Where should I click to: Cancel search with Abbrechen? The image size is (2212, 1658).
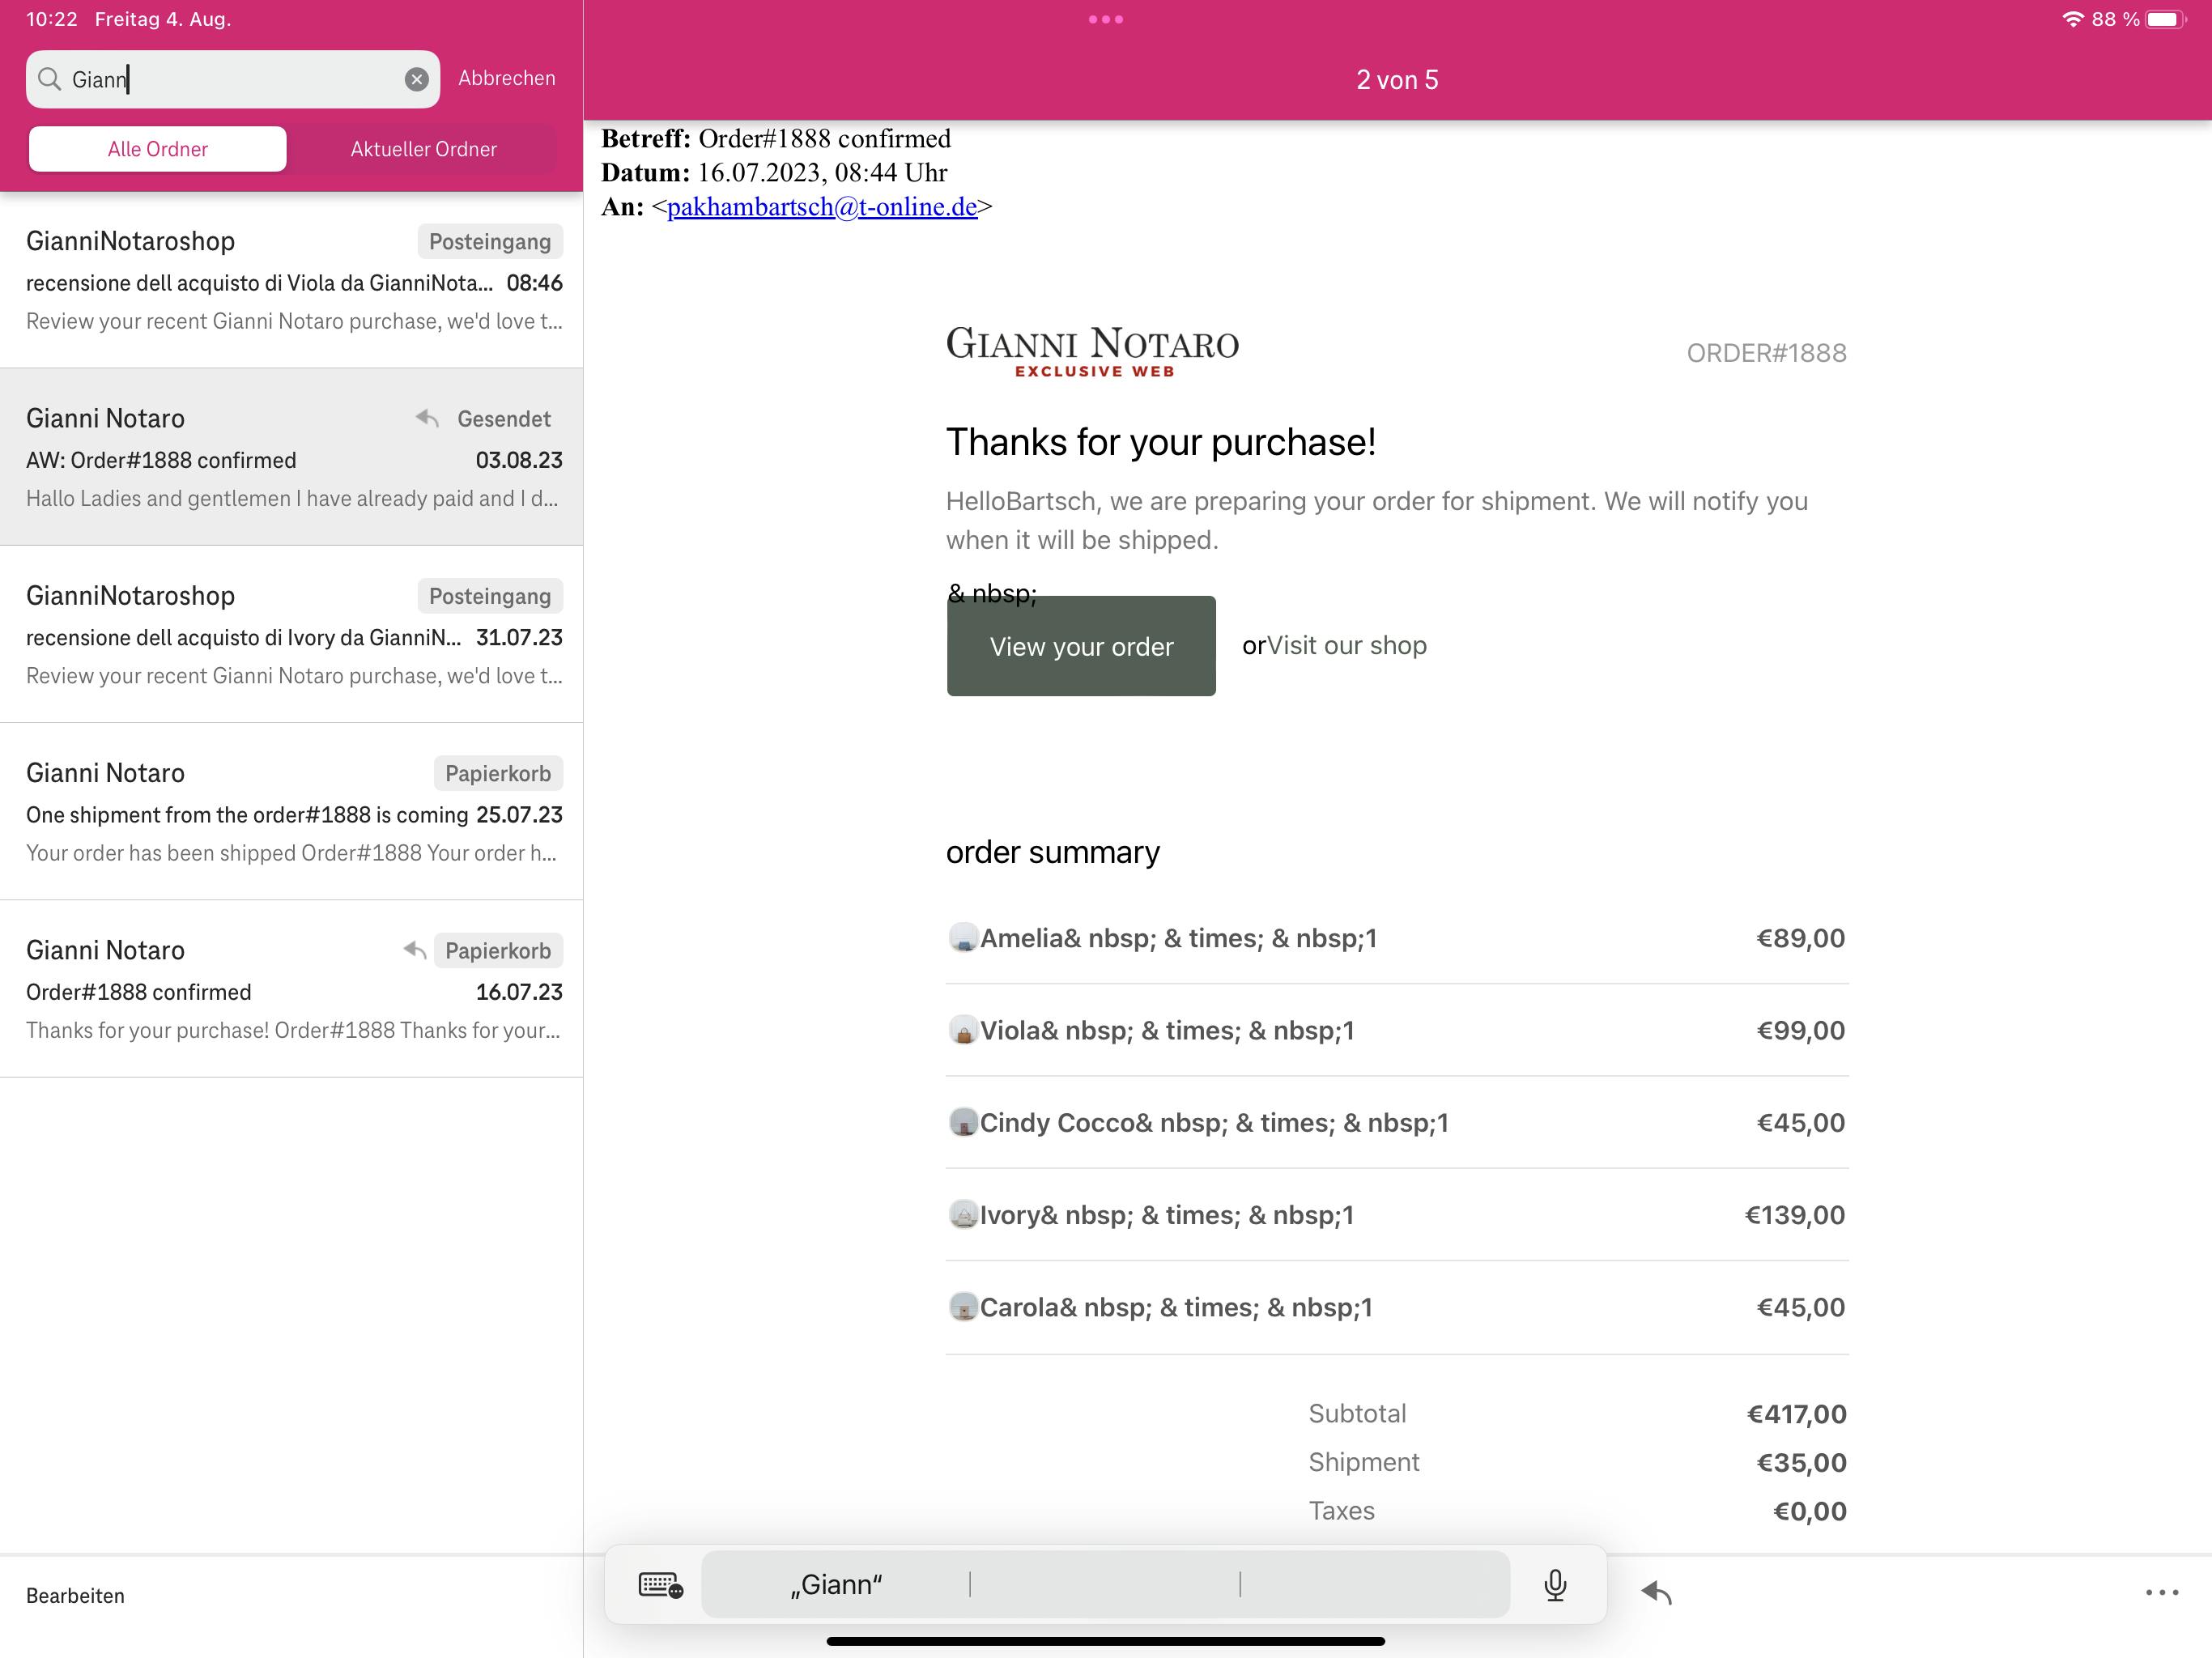506,78
